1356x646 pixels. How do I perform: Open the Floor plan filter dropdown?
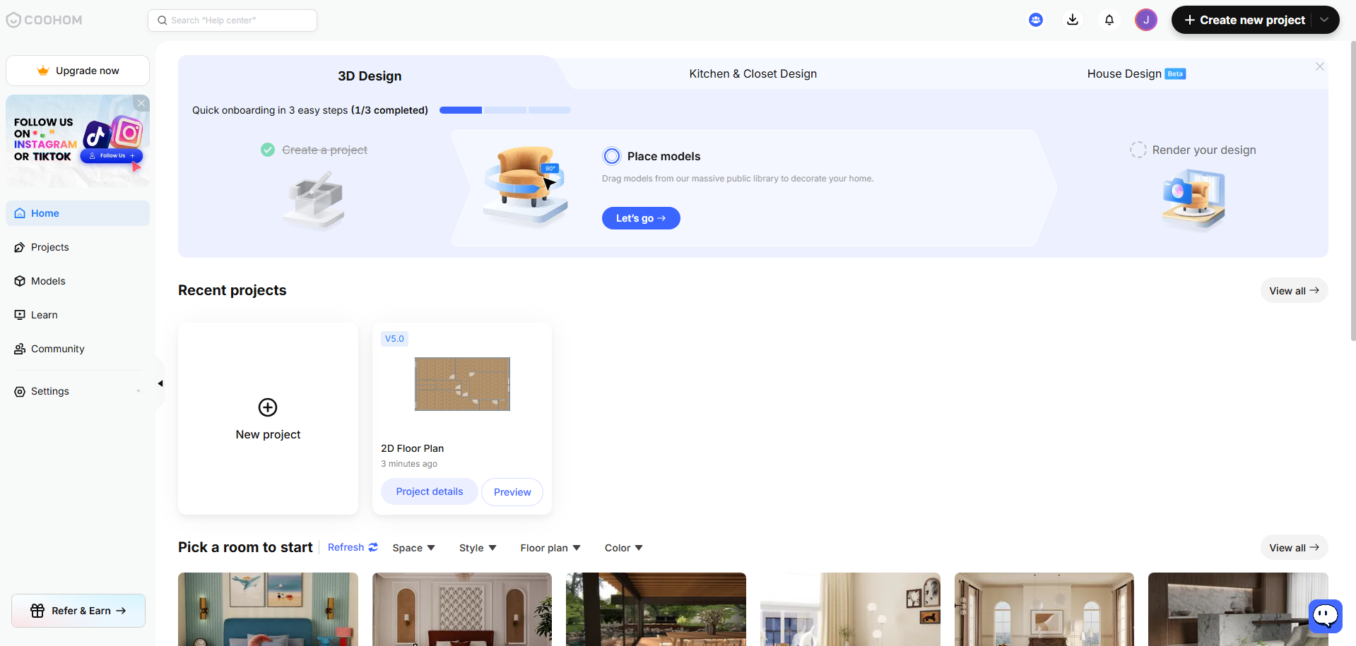click(x=550, y=548)
